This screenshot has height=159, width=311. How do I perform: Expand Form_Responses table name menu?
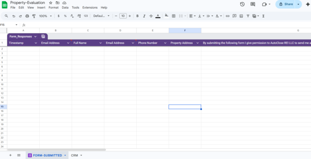click(x=35, y=37)
